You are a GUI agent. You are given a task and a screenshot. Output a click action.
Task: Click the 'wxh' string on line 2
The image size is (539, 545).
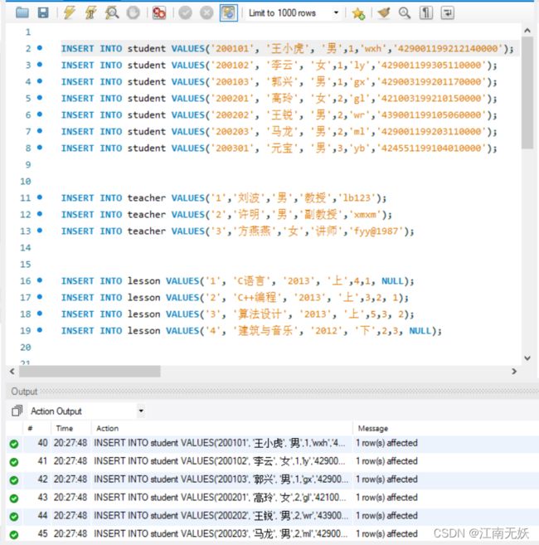pos(373,48)
